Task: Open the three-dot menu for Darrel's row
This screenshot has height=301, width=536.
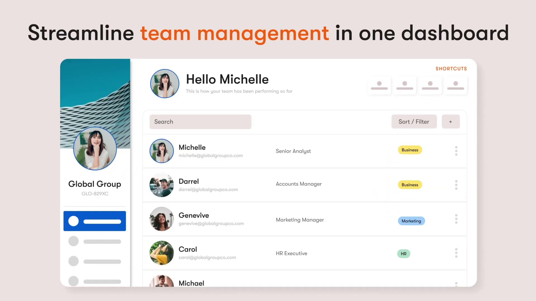Action: pyautogui.click(x=456, y=185)
